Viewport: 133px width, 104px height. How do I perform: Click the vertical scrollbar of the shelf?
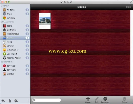click(x=131, y=53)
